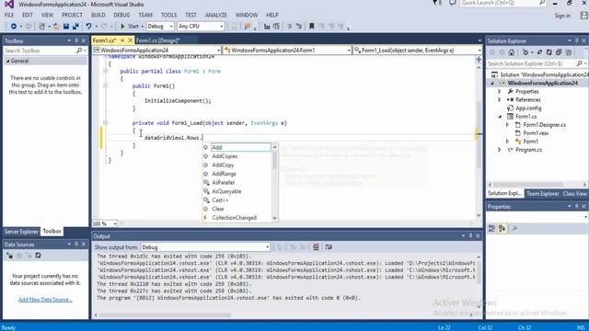Switch to the Form1.cs [Design]* tab

tap(158, 40)
